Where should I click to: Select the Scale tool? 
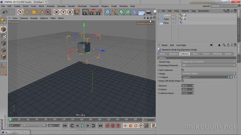(34, 12)
